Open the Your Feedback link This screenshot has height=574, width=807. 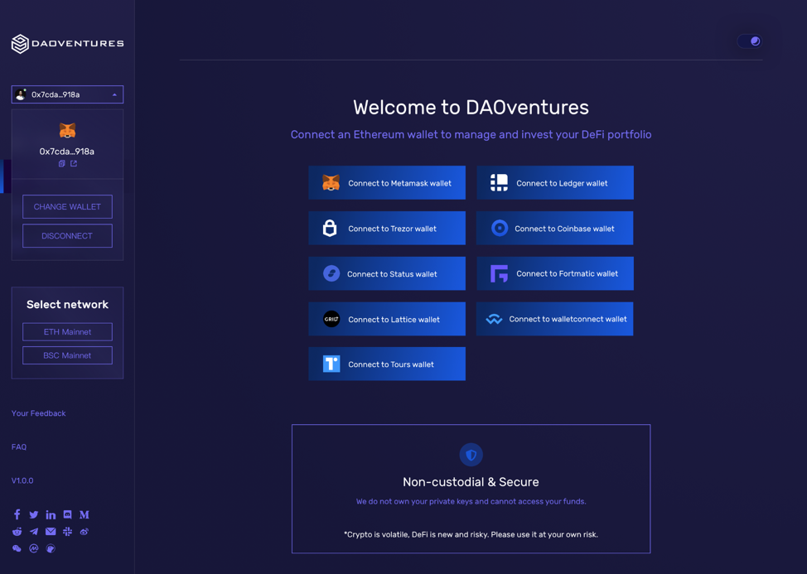pos(39,413)
